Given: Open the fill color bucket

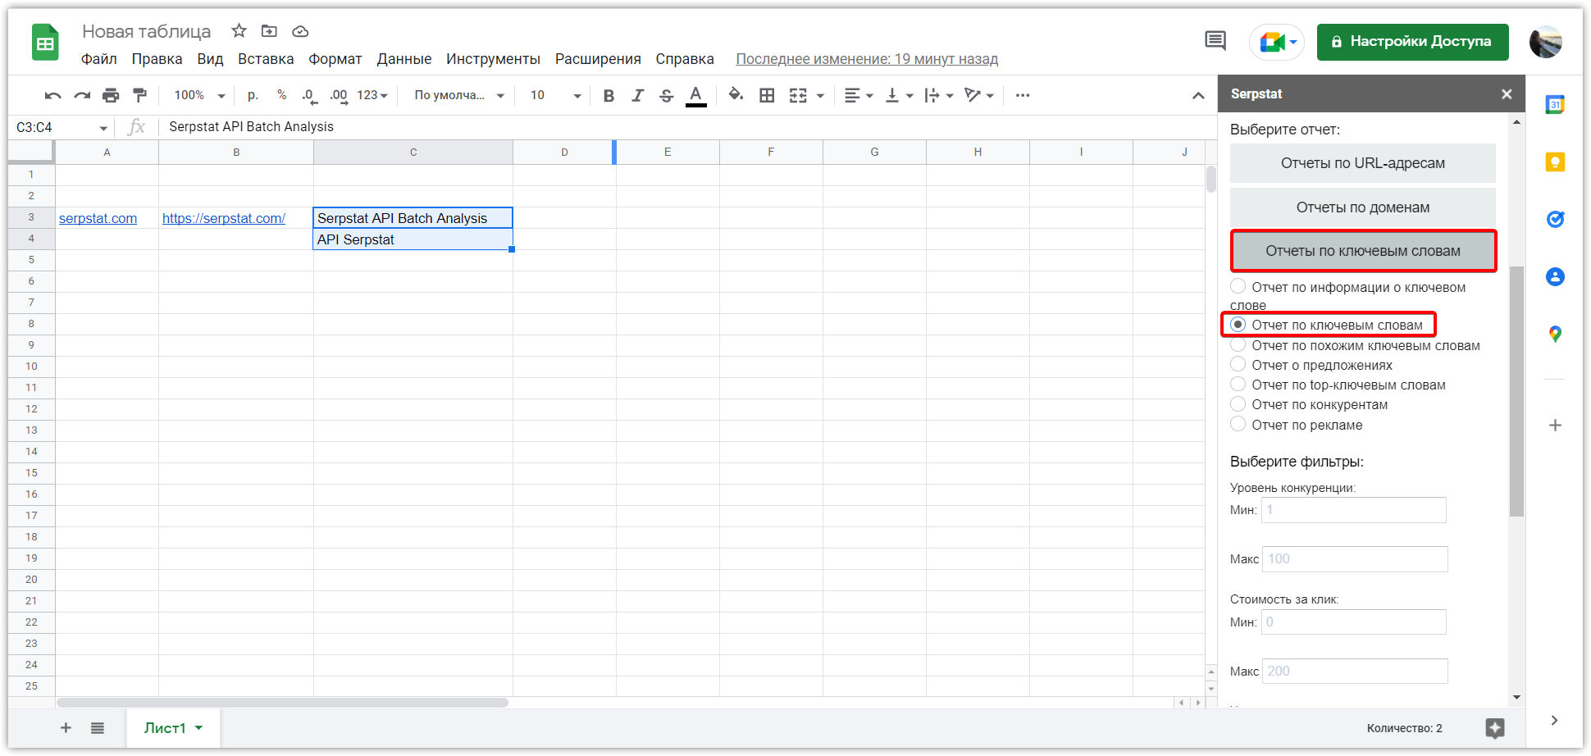Looking at the screenshot, I should click(736, 95).
